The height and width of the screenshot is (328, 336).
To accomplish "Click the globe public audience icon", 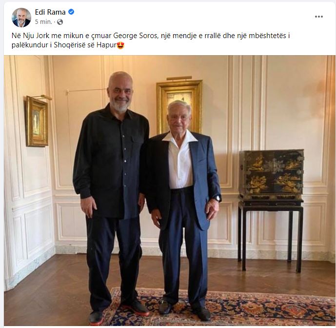I will click(x=60, y=22).
